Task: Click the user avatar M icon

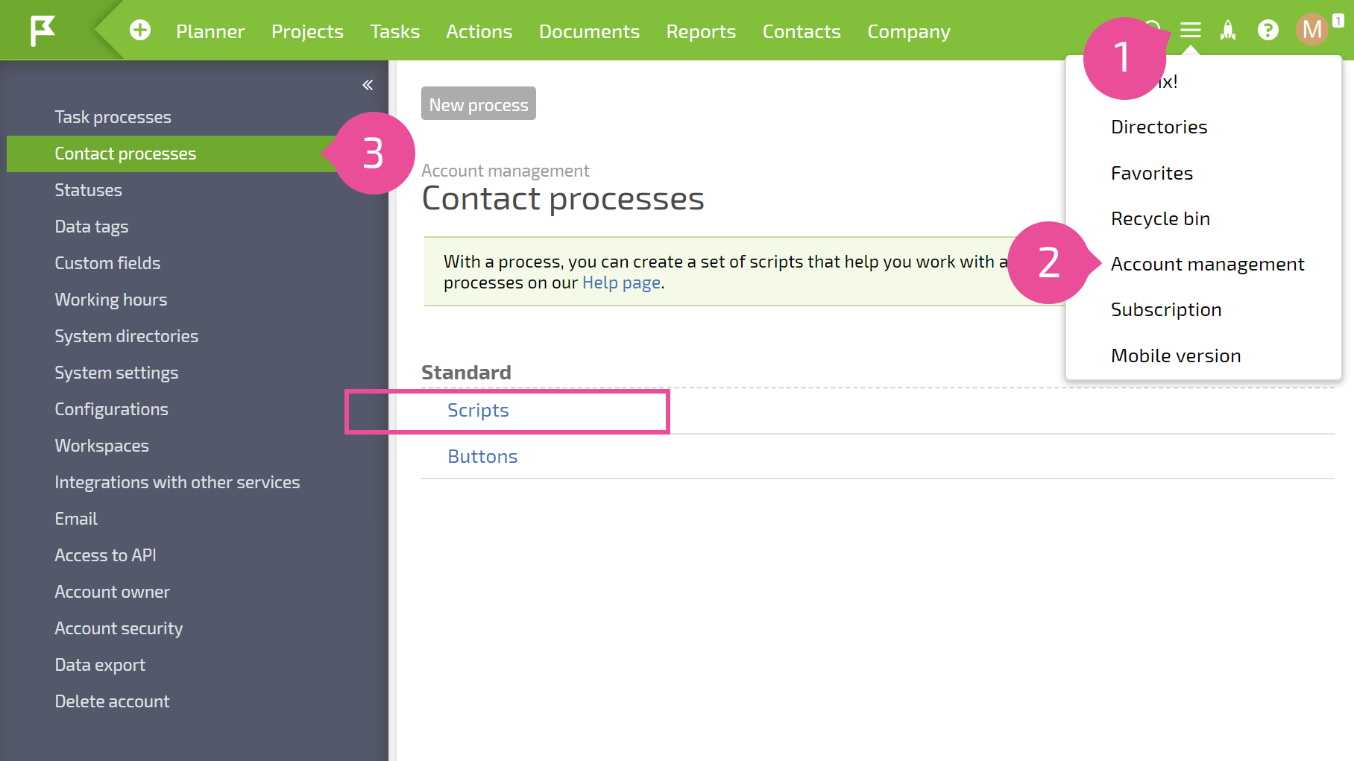Action: coord(1312,30)
